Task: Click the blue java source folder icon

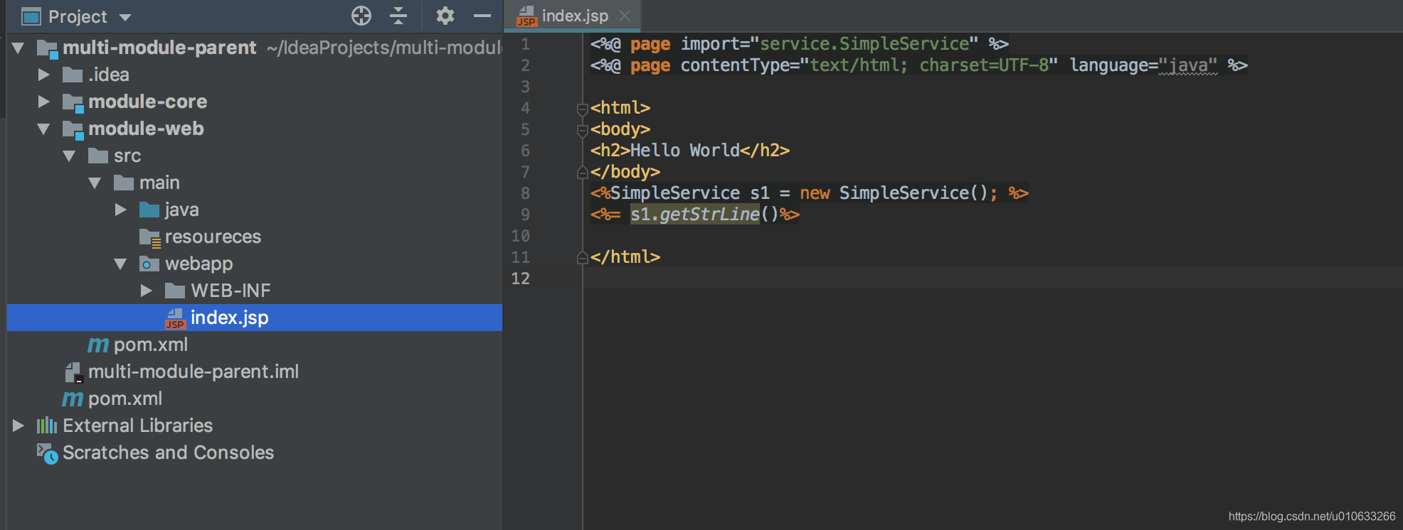Action: click(149, 210)
